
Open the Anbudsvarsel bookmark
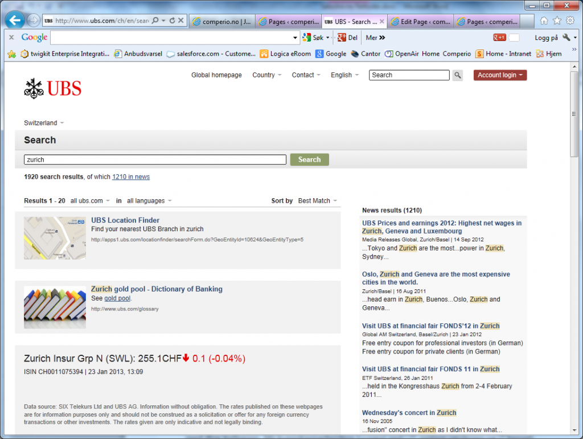138,54
